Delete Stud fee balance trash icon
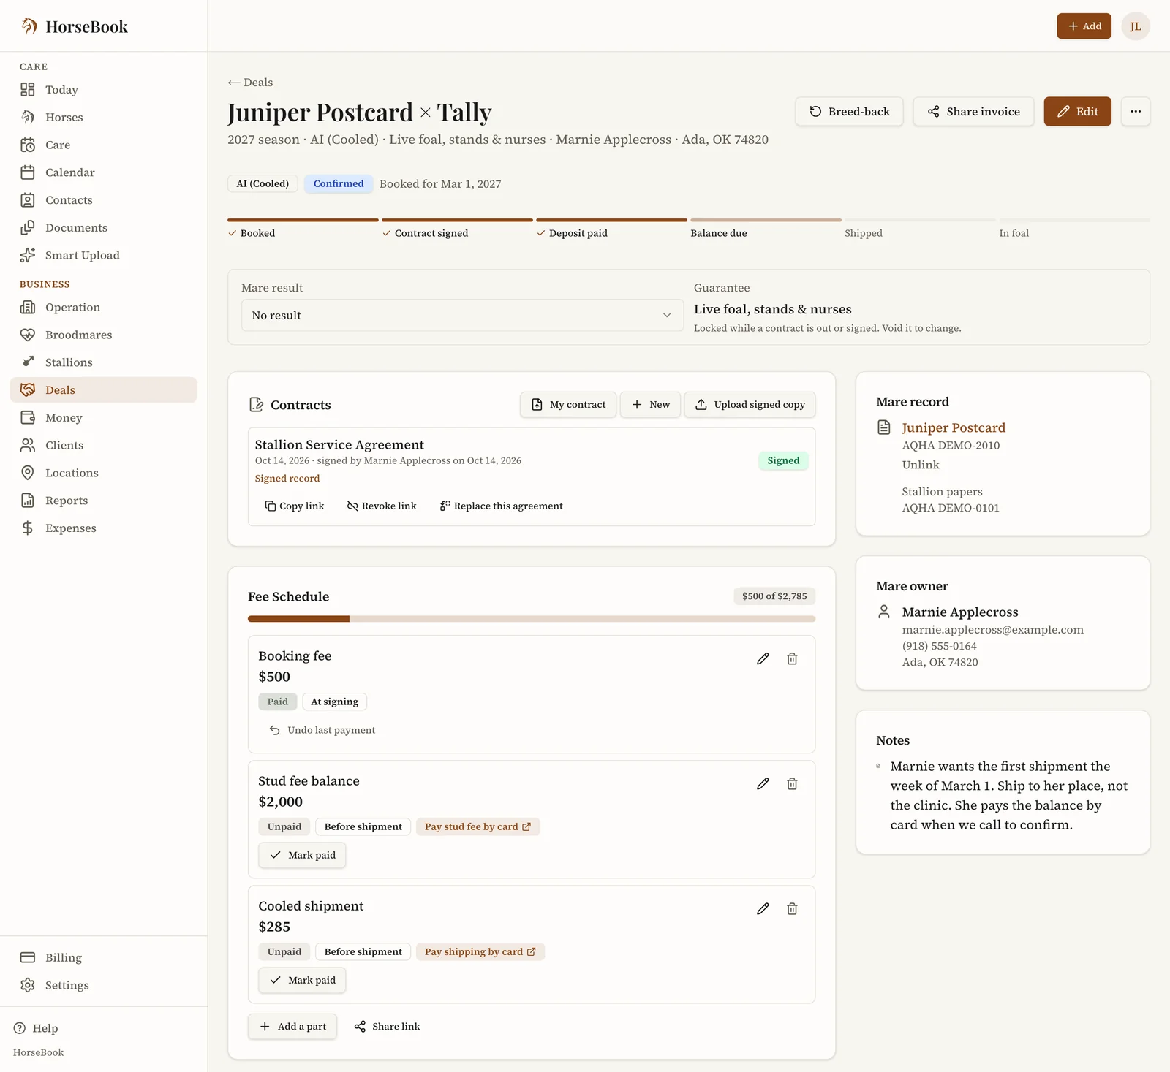 792,783
